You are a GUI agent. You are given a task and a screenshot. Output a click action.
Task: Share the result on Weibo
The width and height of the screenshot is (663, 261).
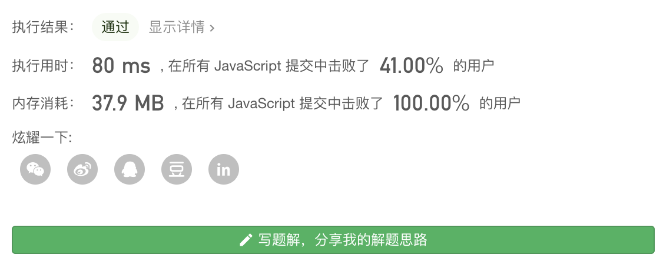pos(82,169)
